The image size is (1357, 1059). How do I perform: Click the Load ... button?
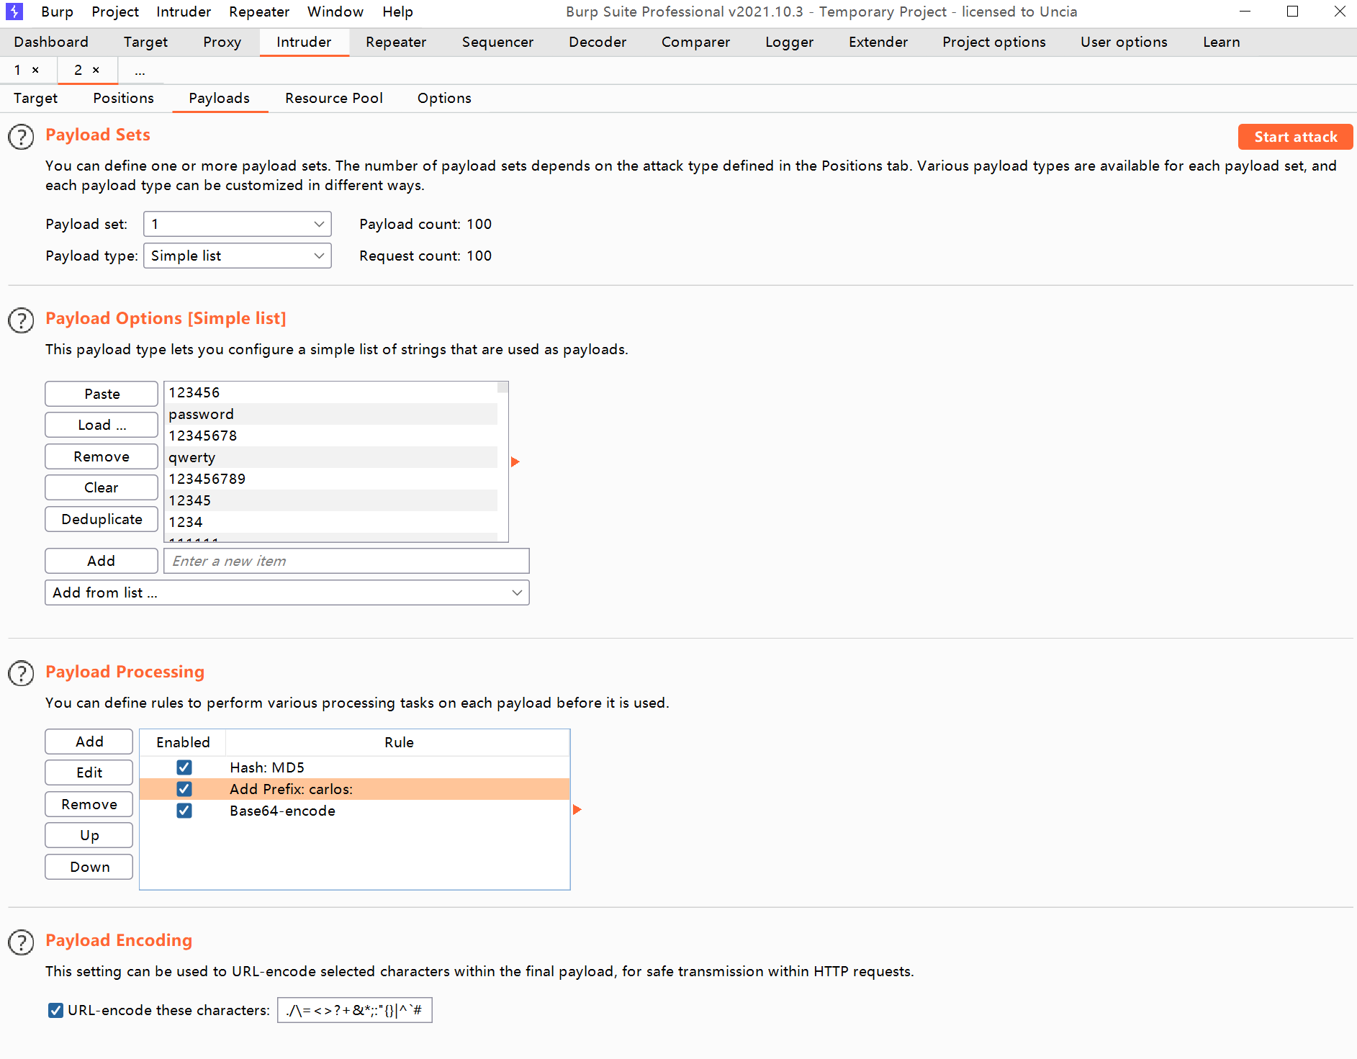pos(102,425)
